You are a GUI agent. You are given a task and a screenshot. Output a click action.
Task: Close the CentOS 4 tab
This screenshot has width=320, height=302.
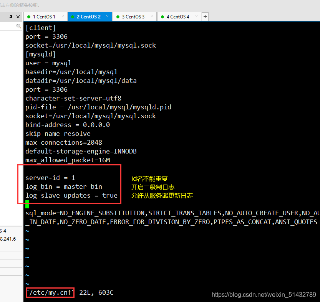coord(196,17)
